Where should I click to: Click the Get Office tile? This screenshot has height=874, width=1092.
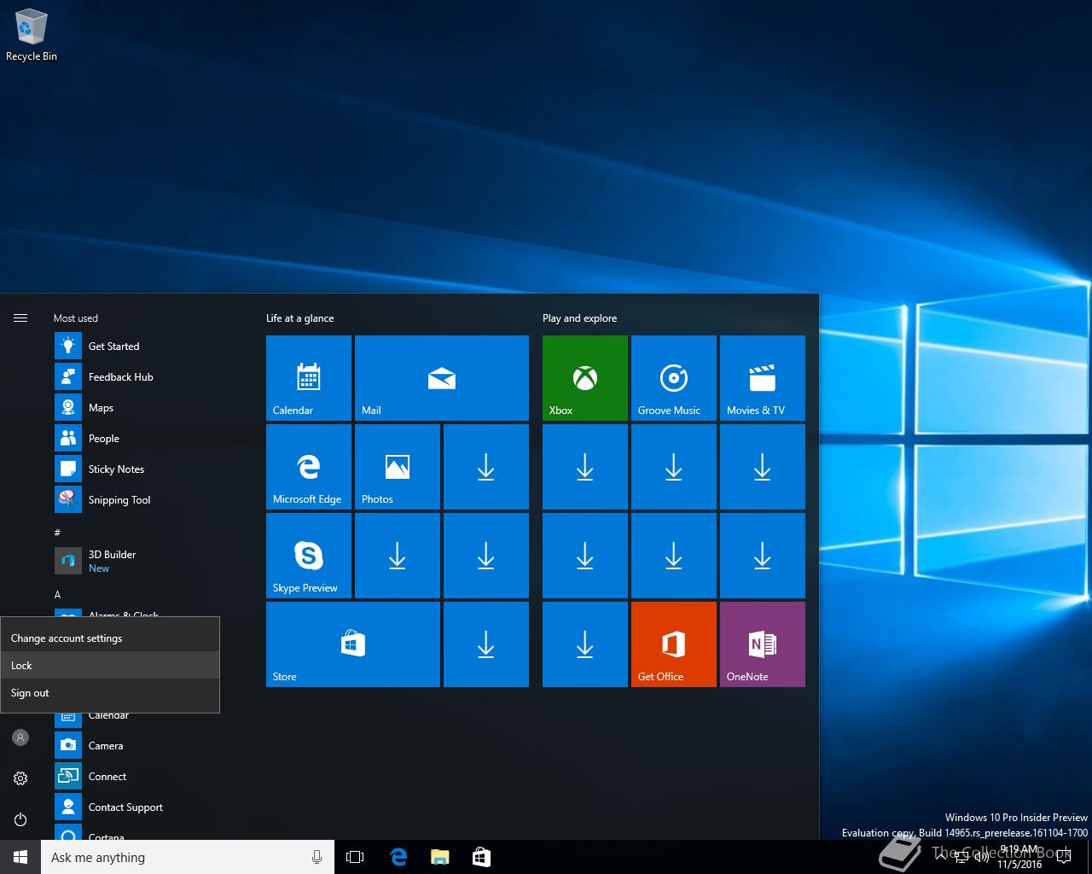pos(673,644)
